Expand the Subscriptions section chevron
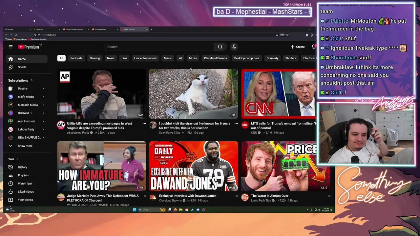The width and height of the screenshot is (420, 236). point(31,80)
